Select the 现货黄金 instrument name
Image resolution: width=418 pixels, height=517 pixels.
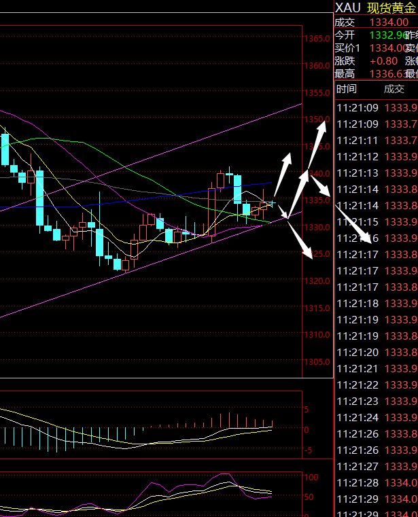pos(391,8)
